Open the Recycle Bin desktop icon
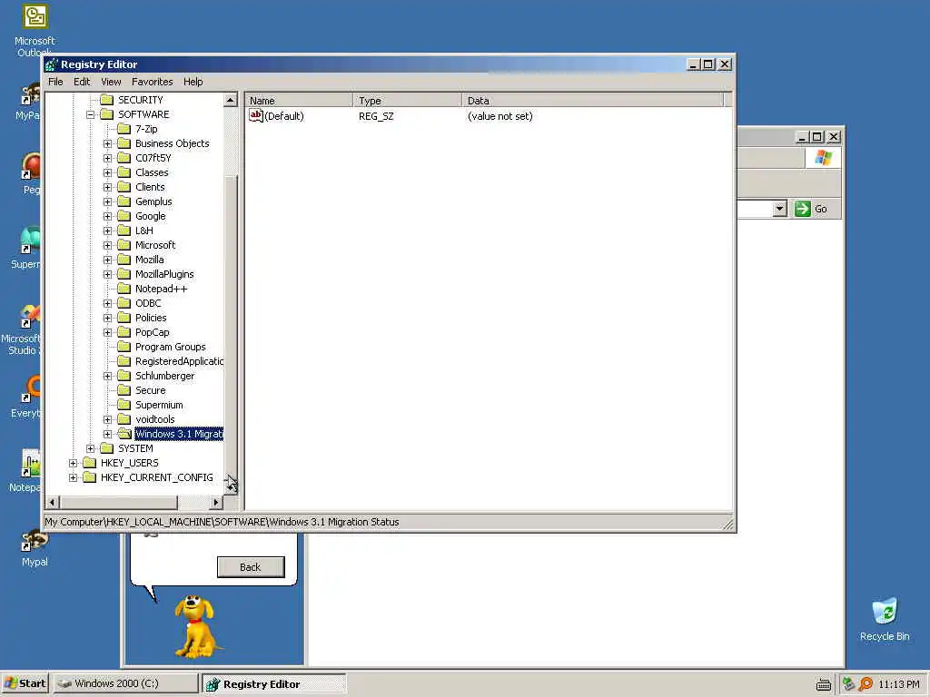 coord(885,619)
